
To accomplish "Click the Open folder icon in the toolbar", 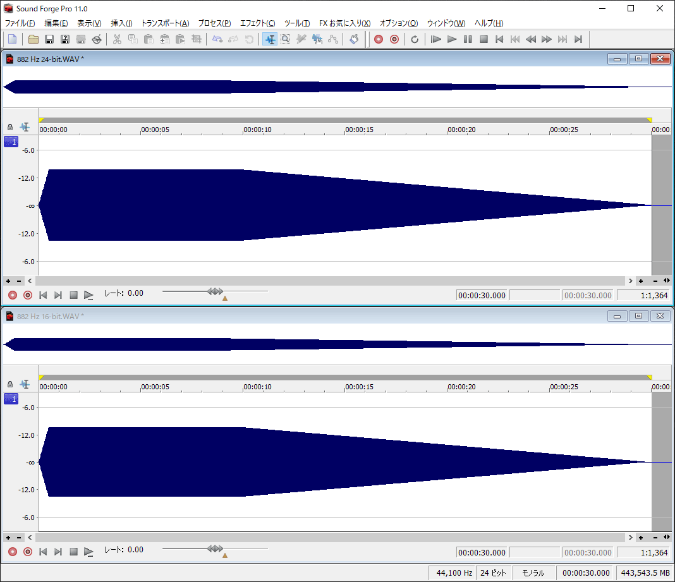I will 33,40.
